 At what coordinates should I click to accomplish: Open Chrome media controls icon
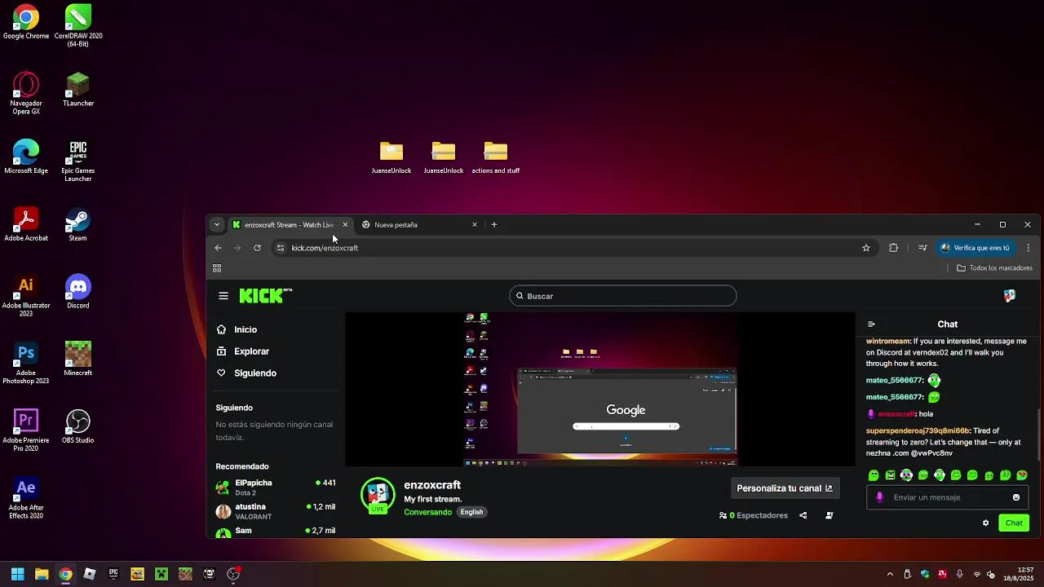[x=922, y=248]
